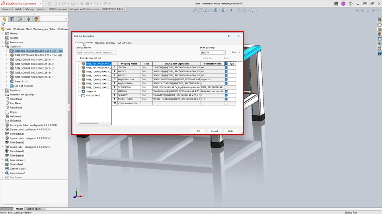The image size is (382, 214).
Task: Click the View Settings monitor icon
Action: tap(252, 10)
